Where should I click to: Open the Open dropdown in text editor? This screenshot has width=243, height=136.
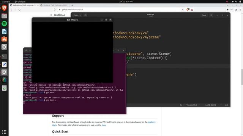pos(77,15)
